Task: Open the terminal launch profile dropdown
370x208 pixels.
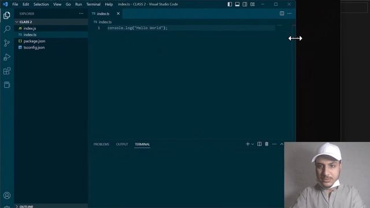Action: pos(253,144)
